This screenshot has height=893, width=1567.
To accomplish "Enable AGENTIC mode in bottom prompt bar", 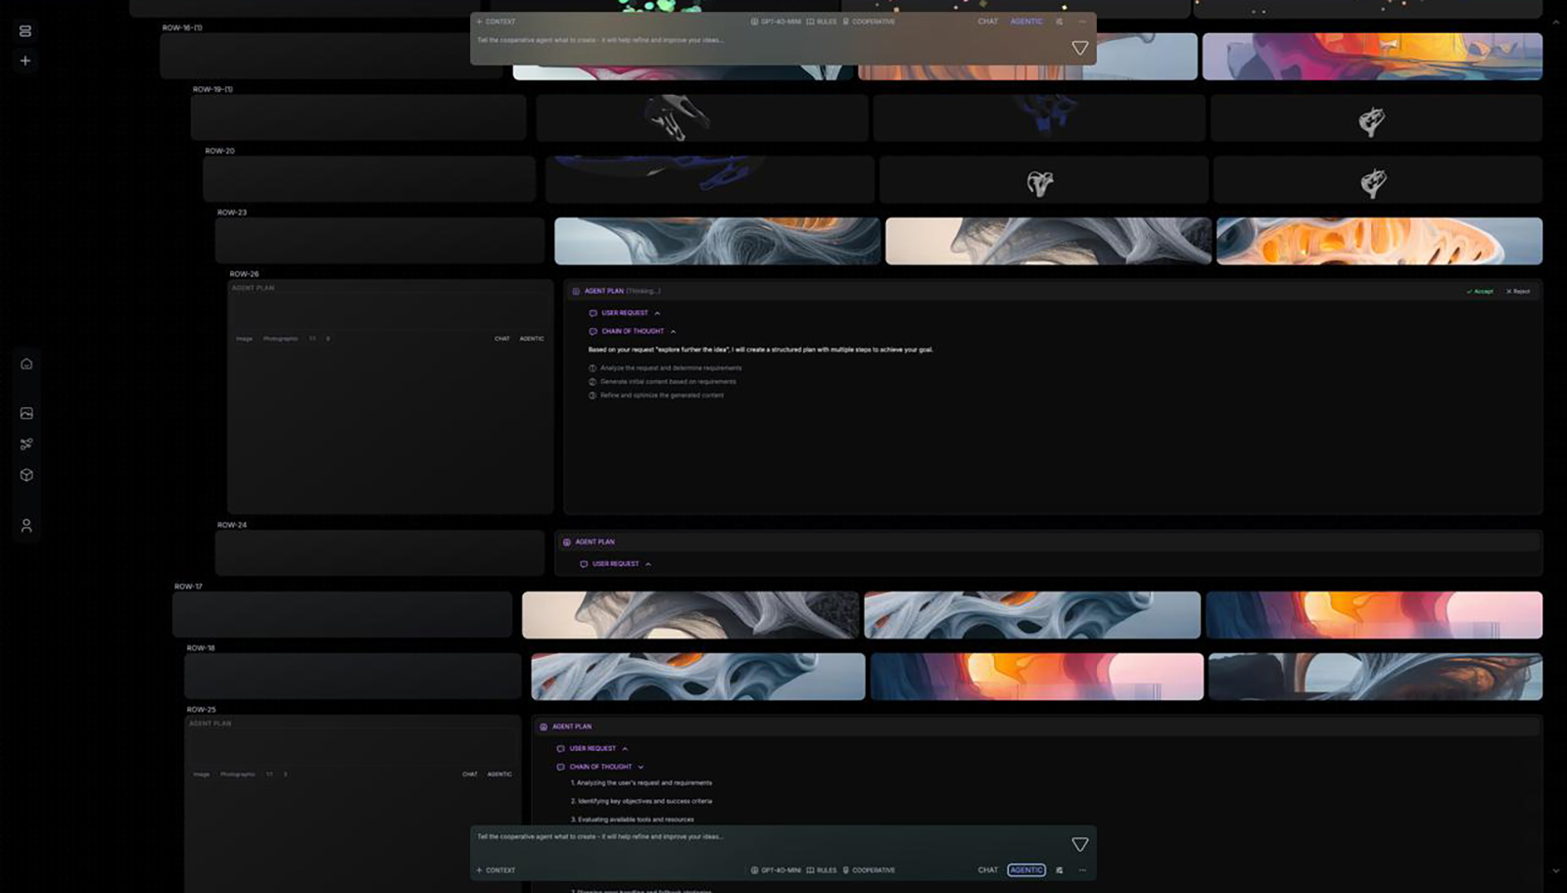I will click(1025, 869).
